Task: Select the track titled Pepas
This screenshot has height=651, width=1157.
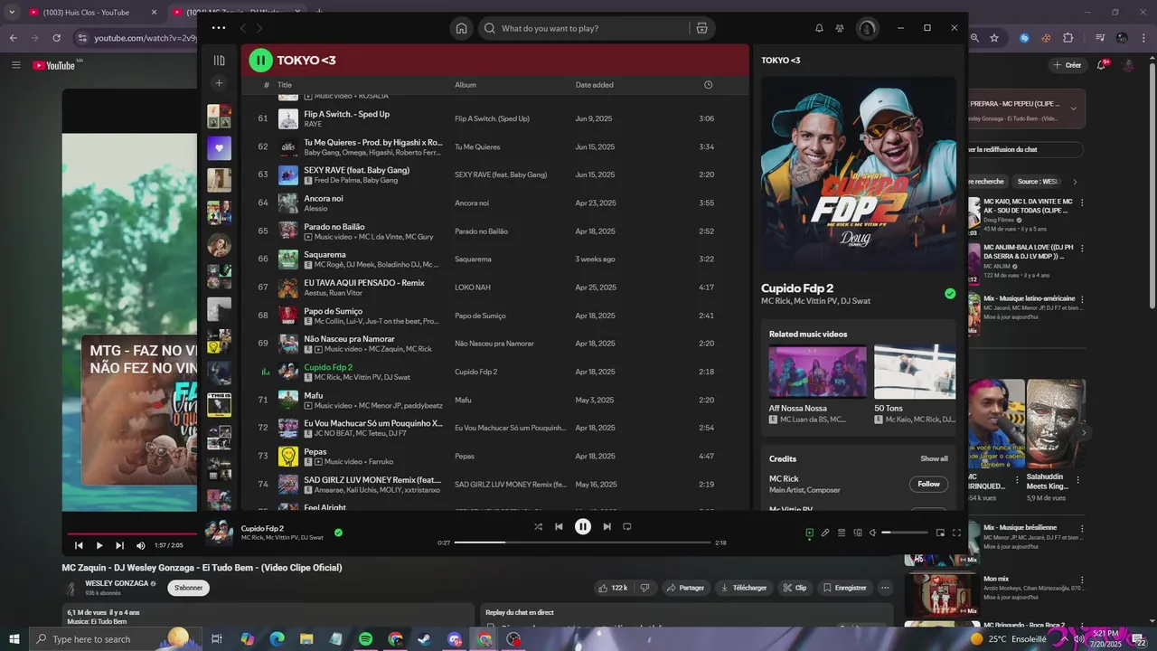Action: coord(315,451)
